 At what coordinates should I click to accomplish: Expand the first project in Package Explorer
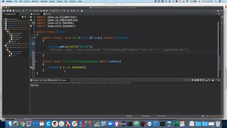coord(4,19)
